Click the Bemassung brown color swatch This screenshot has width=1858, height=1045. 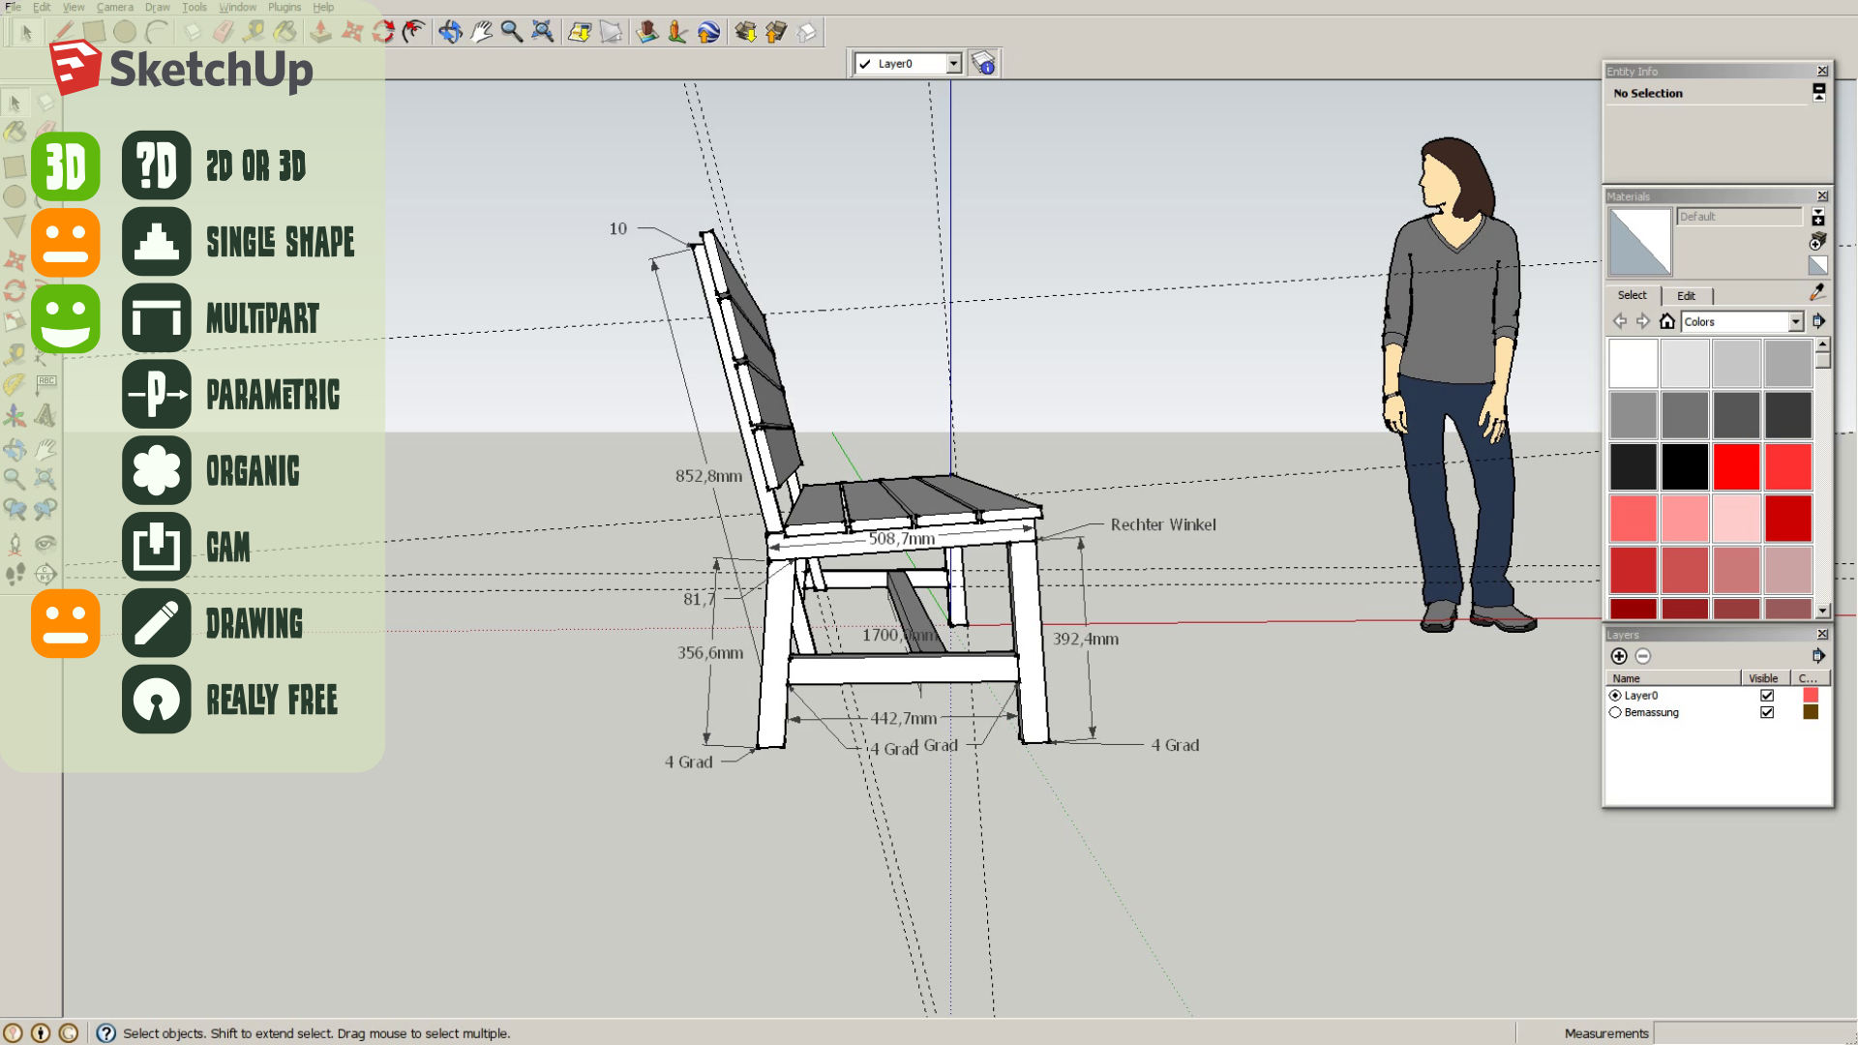(1811, 713)
